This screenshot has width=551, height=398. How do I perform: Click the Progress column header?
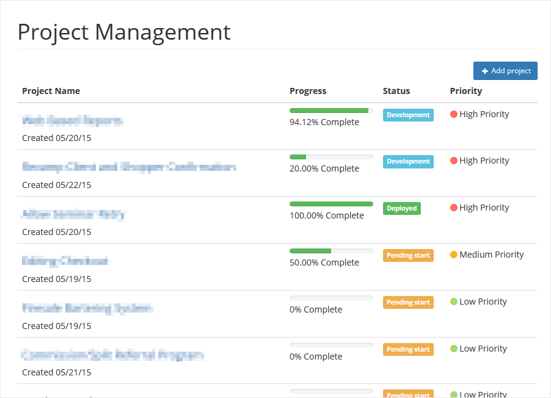click(x=308, y=90)
